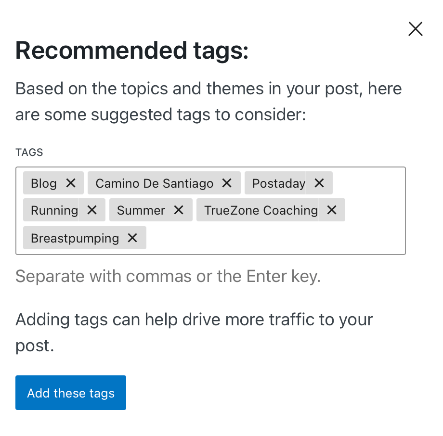Delete the Running tag
Screen dimensions: 443x436
click(x=92, y=210)
